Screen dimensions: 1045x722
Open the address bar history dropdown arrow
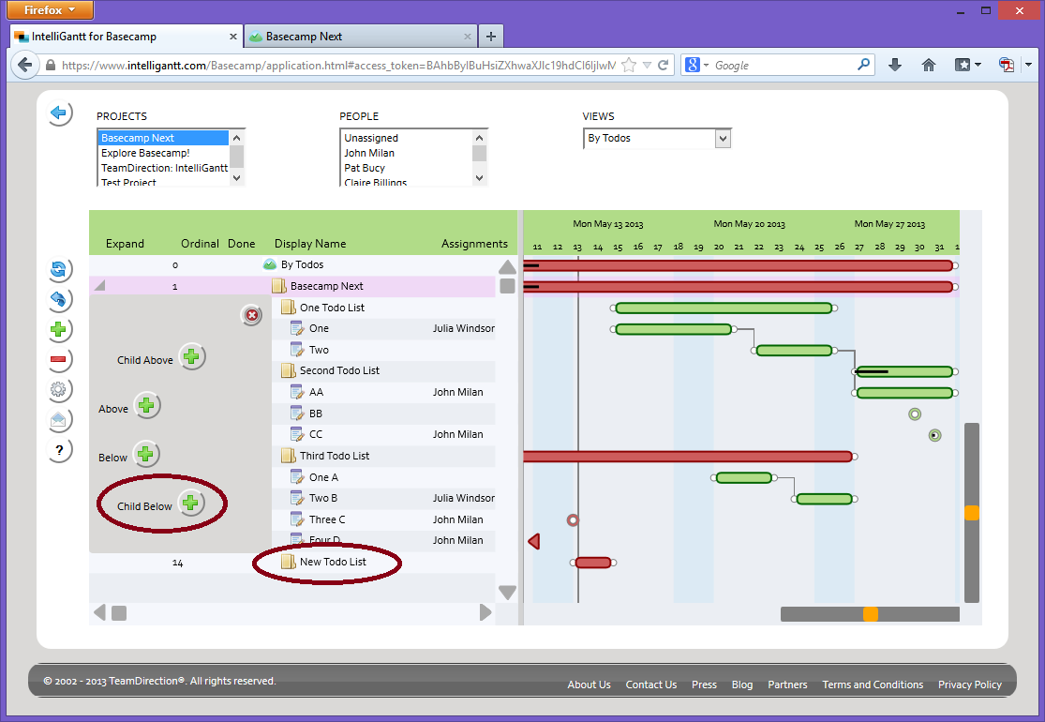click(647, 66)
